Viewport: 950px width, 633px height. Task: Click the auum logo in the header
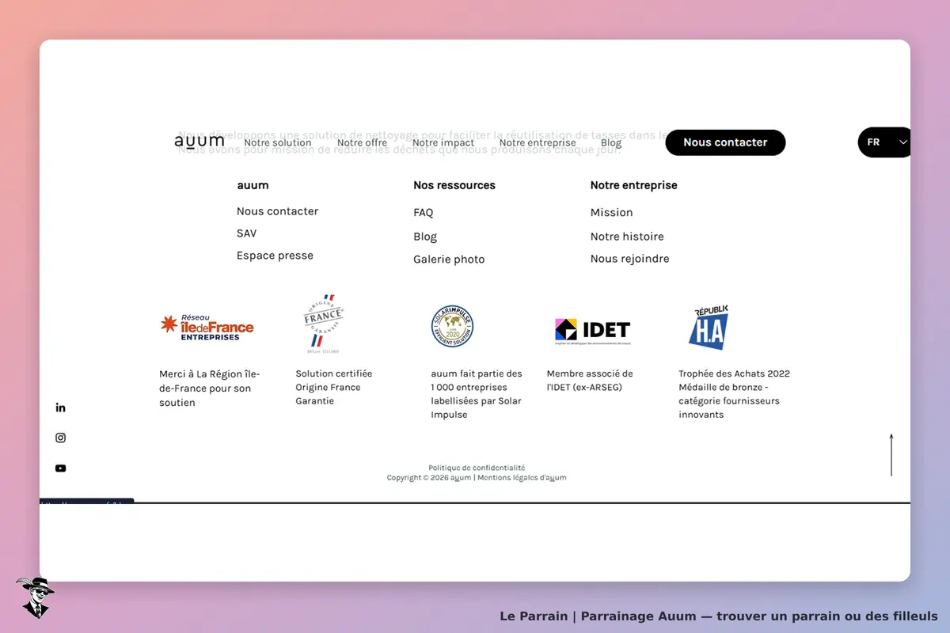point(199,142)
